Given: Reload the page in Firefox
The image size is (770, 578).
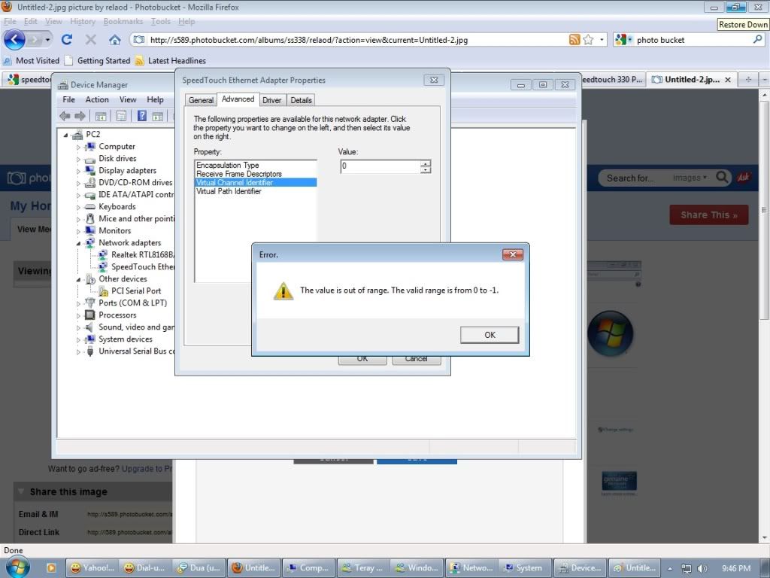Looking at the screenshot, I should click(67, 40).
